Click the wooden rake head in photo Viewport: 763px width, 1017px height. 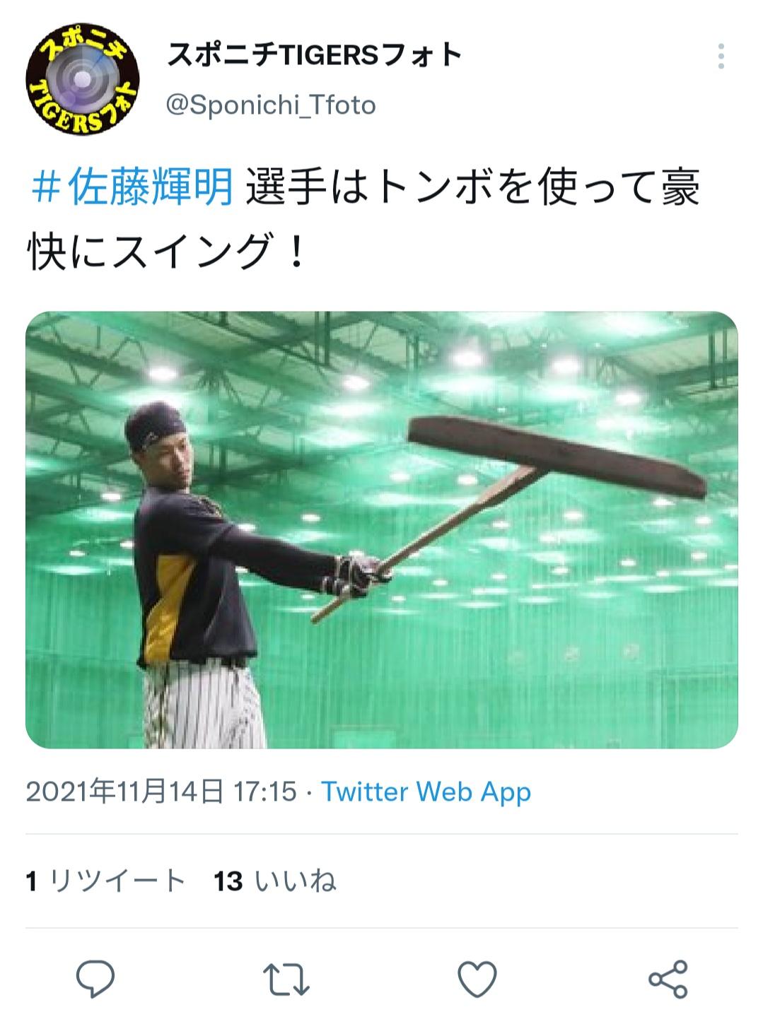click(x=558, y=455)
